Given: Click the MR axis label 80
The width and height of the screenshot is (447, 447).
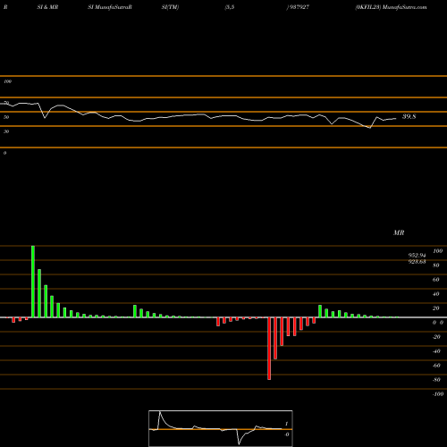Looking at the screenshot, I should point(436,266).
